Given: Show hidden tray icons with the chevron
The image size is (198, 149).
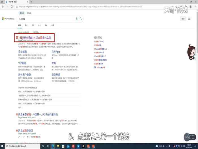Looking at the screenshot, I should pos(167,146).
